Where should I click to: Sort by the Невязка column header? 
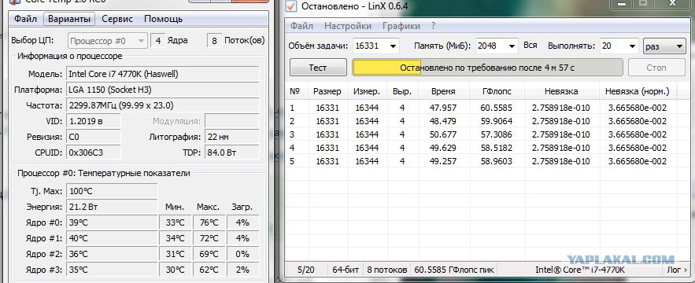pos(561,92)
